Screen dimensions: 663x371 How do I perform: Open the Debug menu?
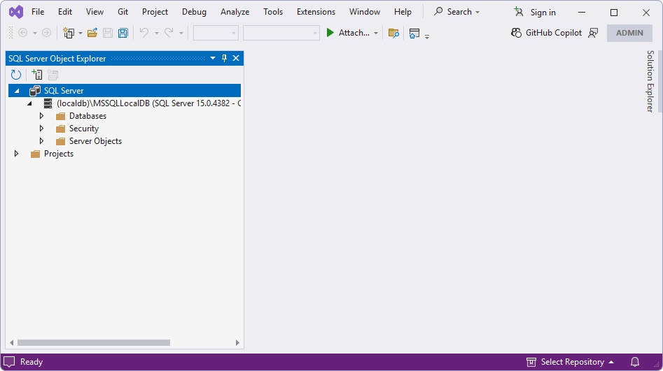tap(194, 12)
